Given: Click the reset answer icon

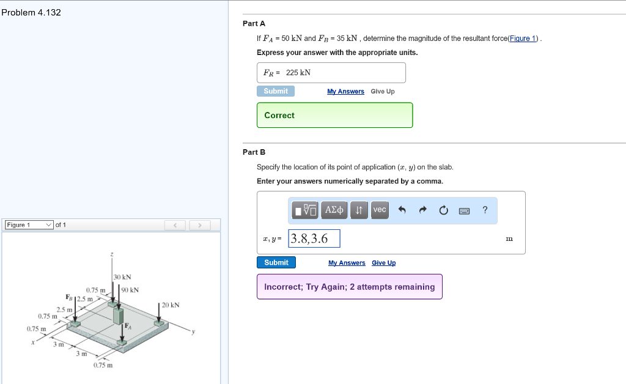Looking at the screenshot, I should (x=443, y=210).
